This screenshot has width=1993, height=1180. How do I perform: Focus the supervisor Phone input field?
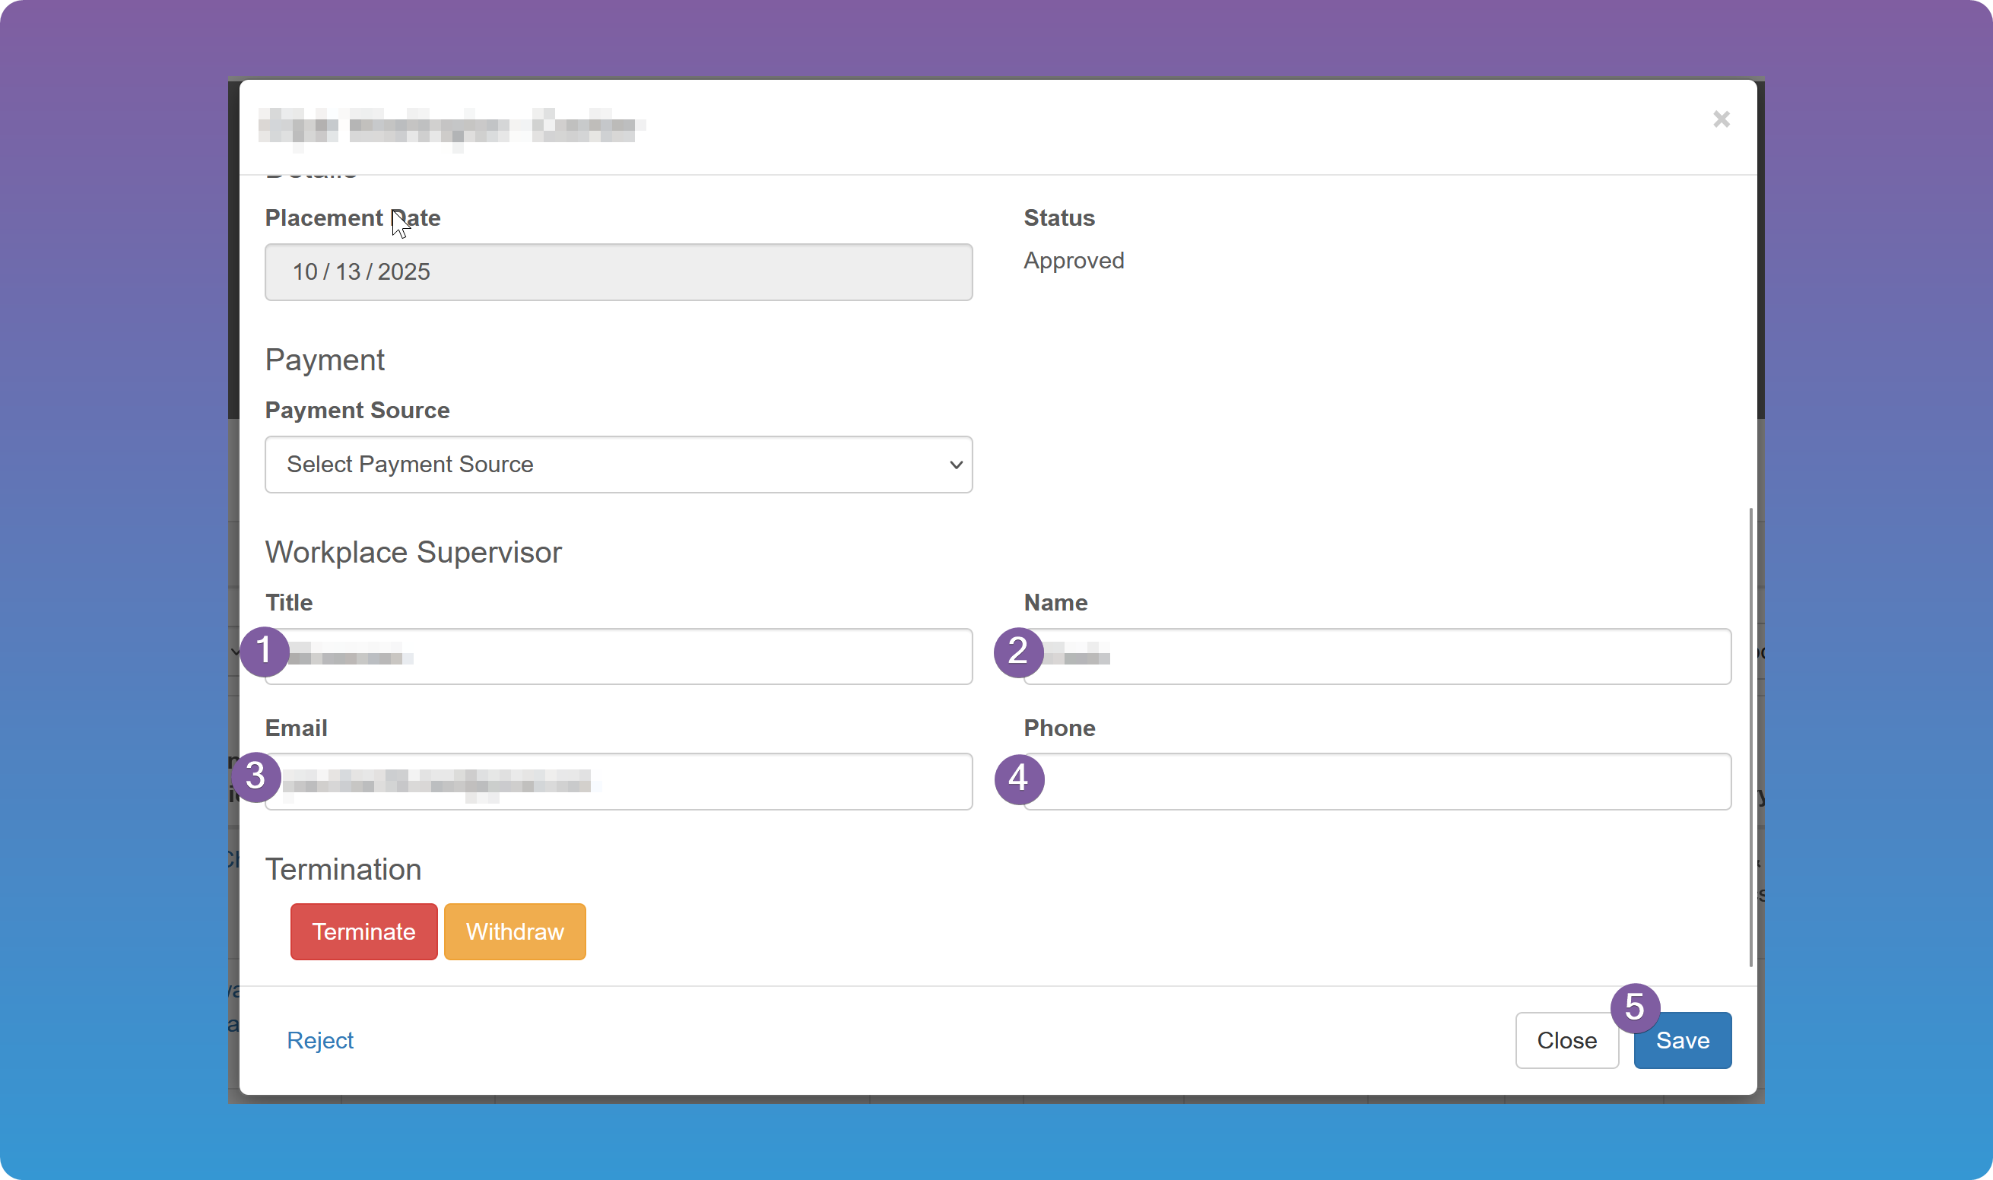click(x=1377, y=782)
